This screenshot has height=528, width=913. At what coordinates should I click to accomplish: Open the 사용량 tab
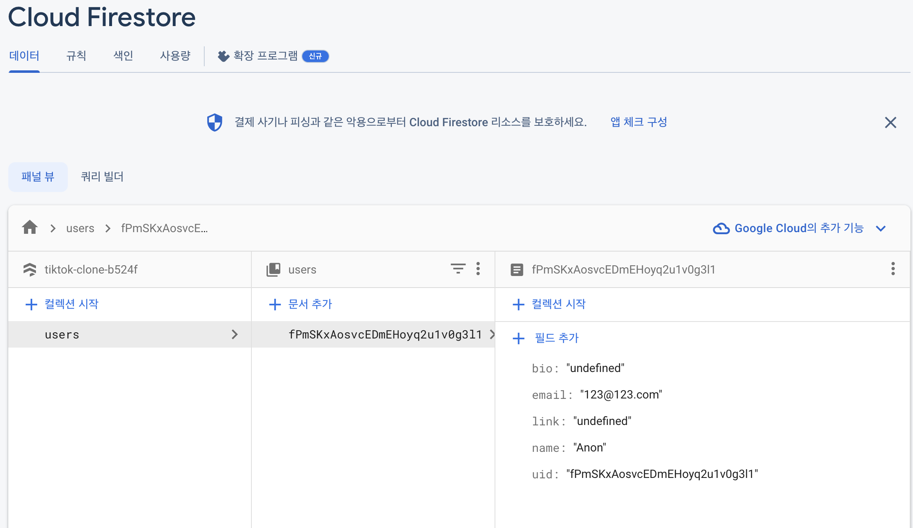click(x=175, y=56)
